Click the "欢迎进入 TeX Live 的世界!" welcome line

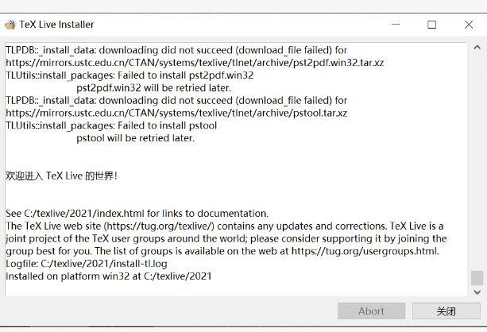[62, 176]
